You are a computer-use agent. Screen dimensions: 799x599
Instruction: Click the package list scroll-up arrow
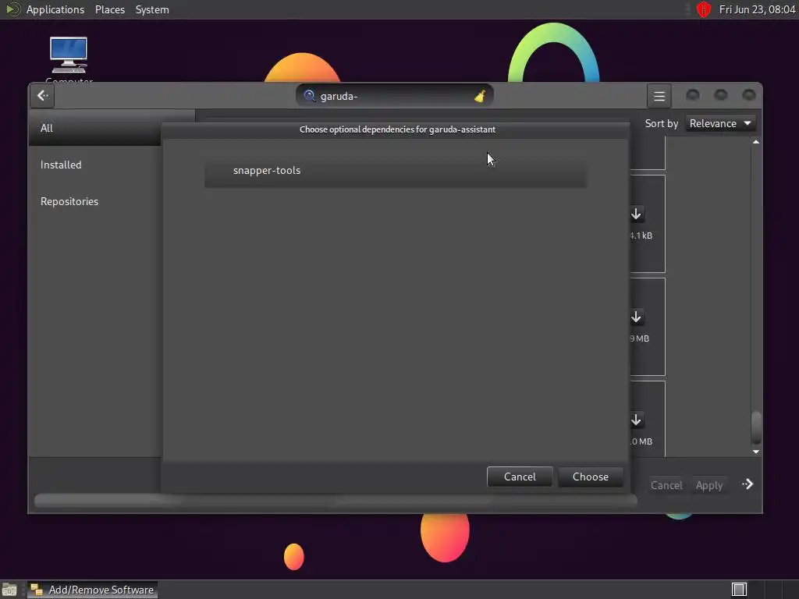756,142
